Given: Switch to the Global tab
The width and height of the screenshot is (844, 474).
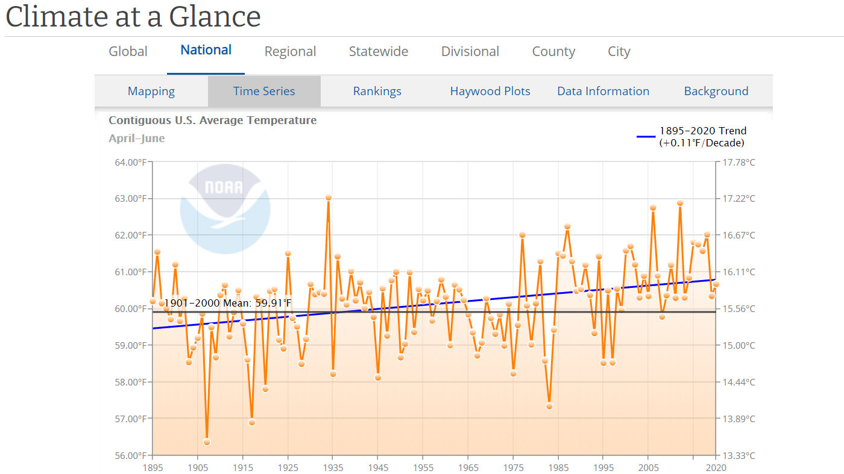Looking at the screenshot, I should tap(127, 51).
